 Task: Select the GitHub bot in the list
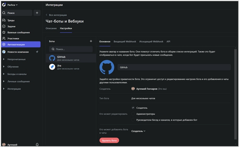pyautogui.click(x=71, y=58)
